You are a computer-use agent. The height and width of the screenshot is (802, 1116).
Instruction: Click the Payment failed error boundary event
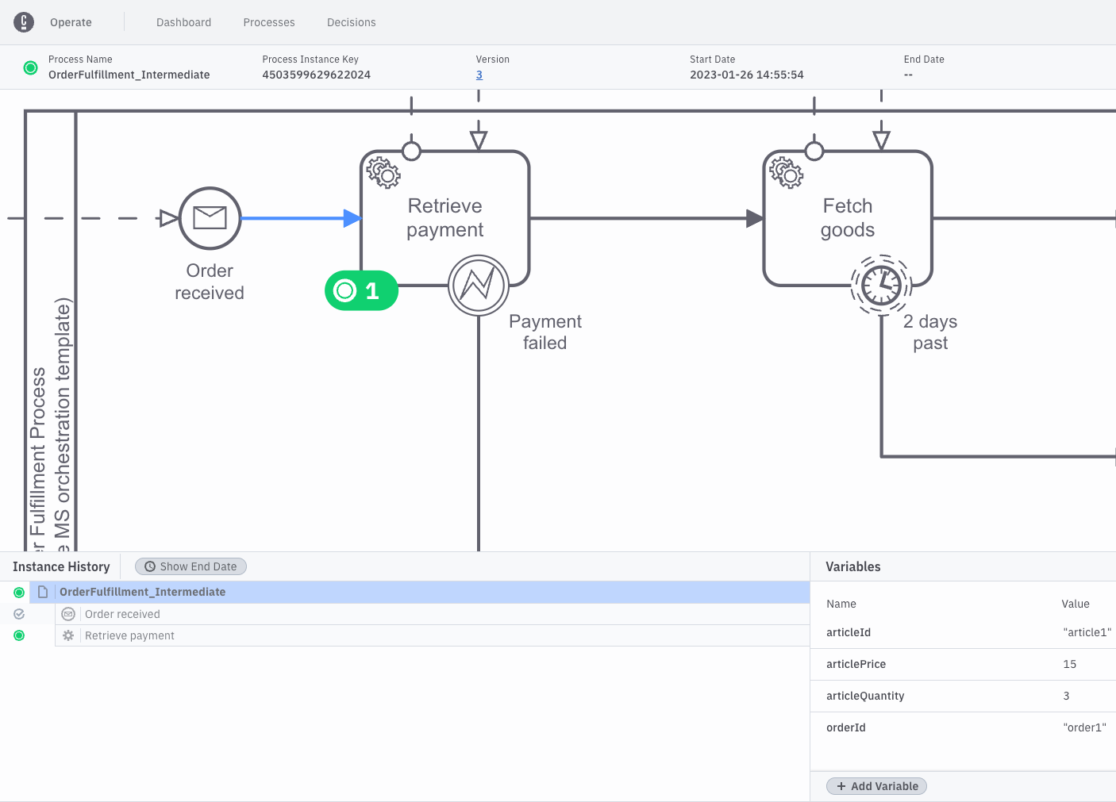(479, 286)
